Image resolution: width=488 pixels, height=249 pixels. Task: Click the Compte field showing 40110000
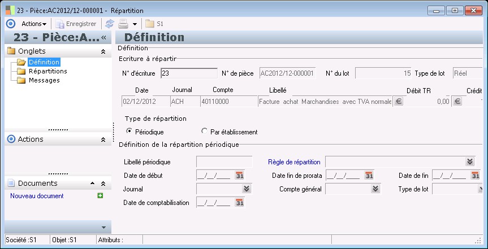point(228,101)
